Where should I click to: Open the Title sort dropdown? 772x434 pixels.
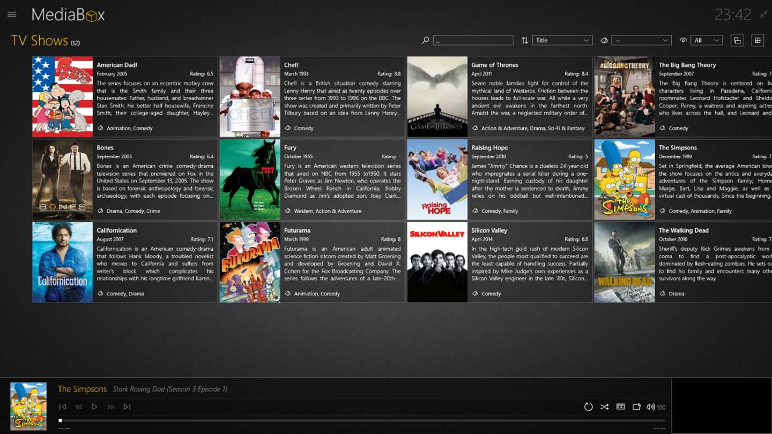tap(562, 40)
